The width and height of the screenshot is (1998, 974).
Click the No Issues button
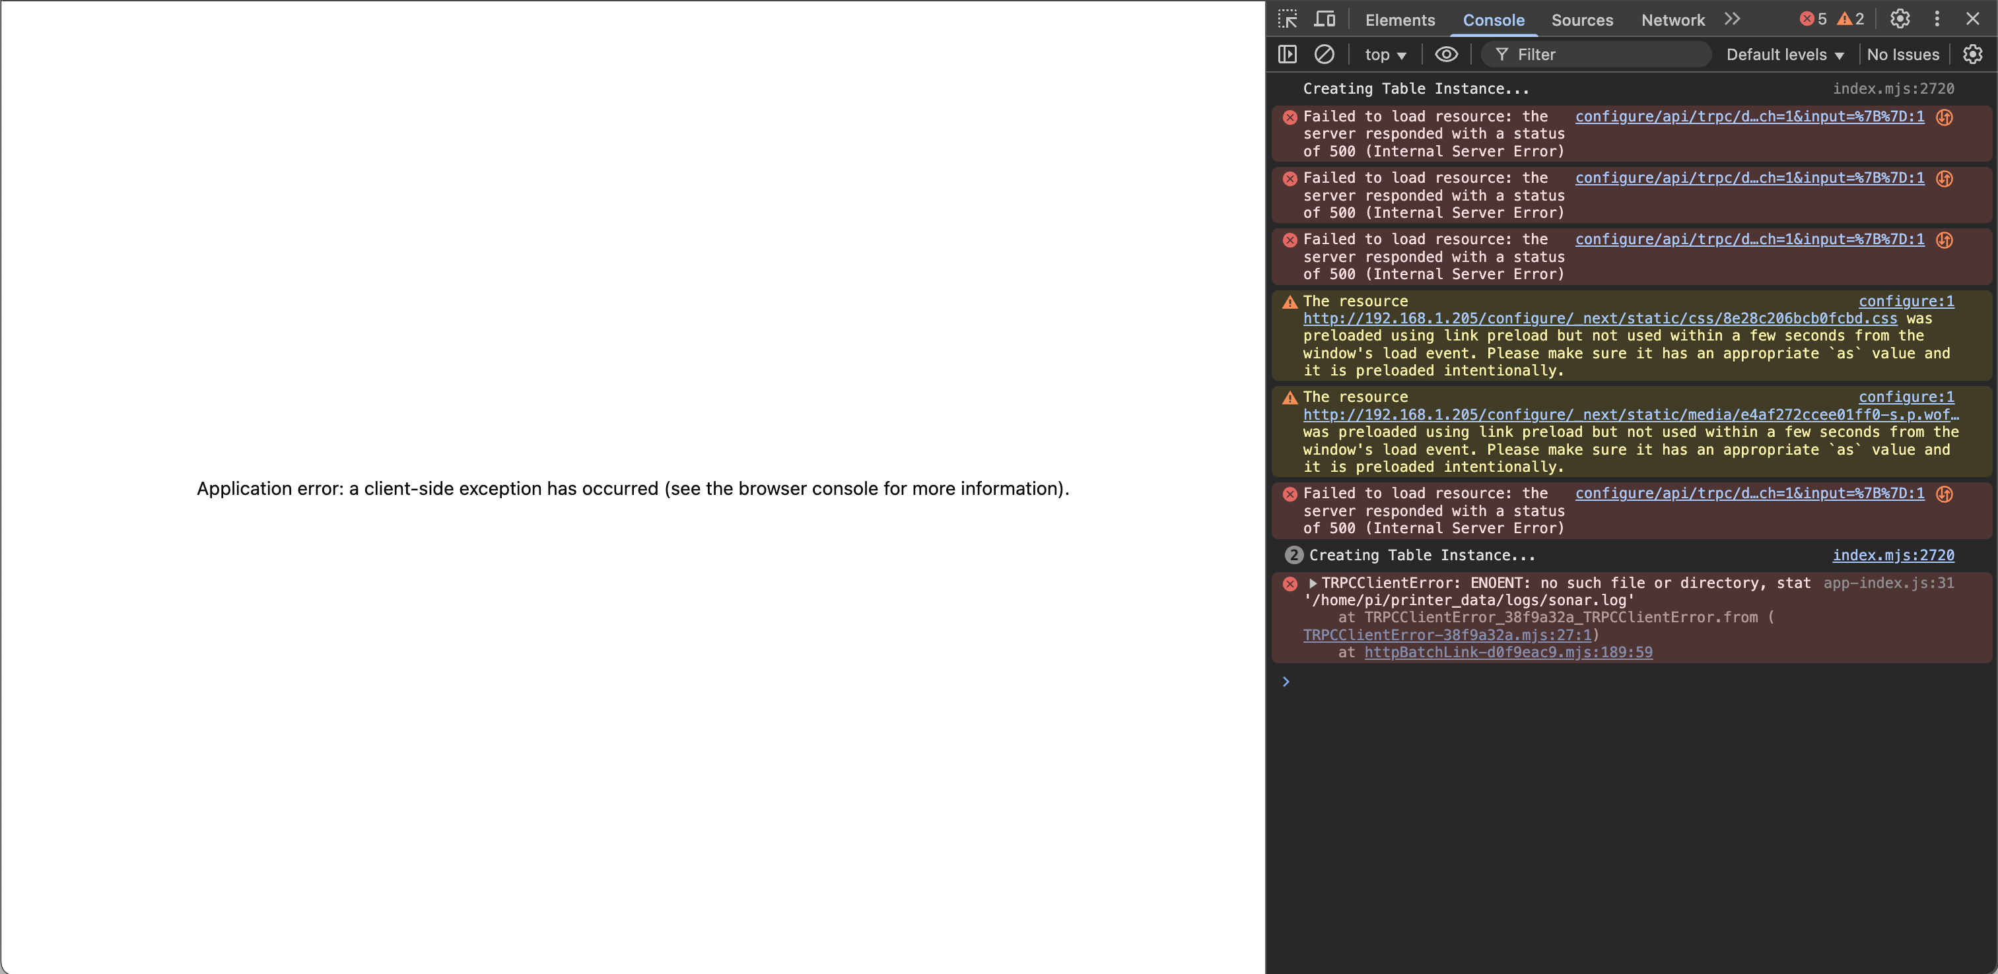tap(1903, 54)
